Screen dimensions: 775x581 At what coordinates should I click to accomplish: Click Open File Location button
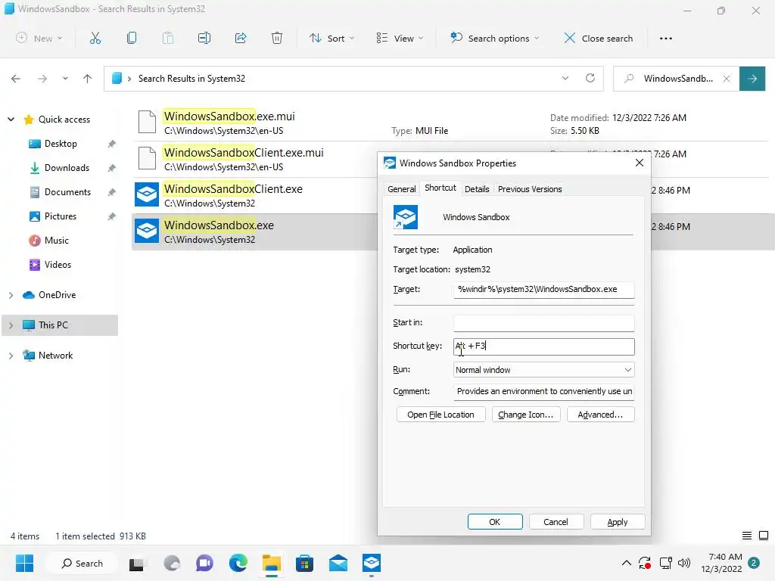click(x=441, y=415)
